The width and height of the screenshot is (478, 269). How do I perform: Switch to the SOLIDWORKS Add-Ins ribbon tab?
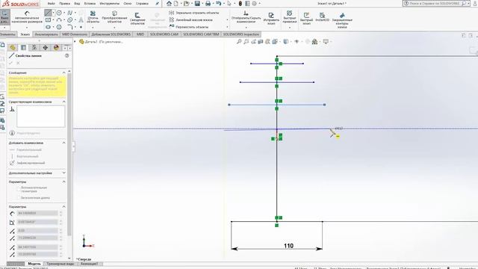(111, 34)
